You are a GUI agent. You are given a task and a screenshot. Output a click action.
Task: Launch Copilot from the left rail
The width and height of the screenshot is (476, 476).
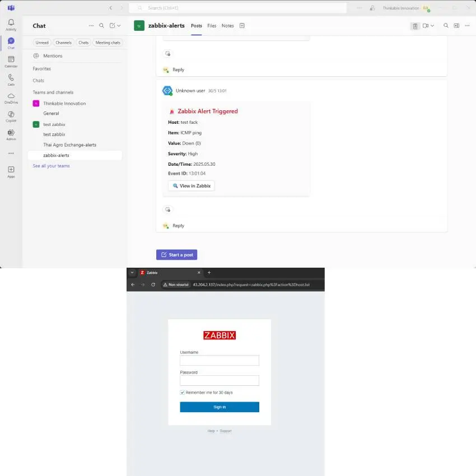[11, 115]
